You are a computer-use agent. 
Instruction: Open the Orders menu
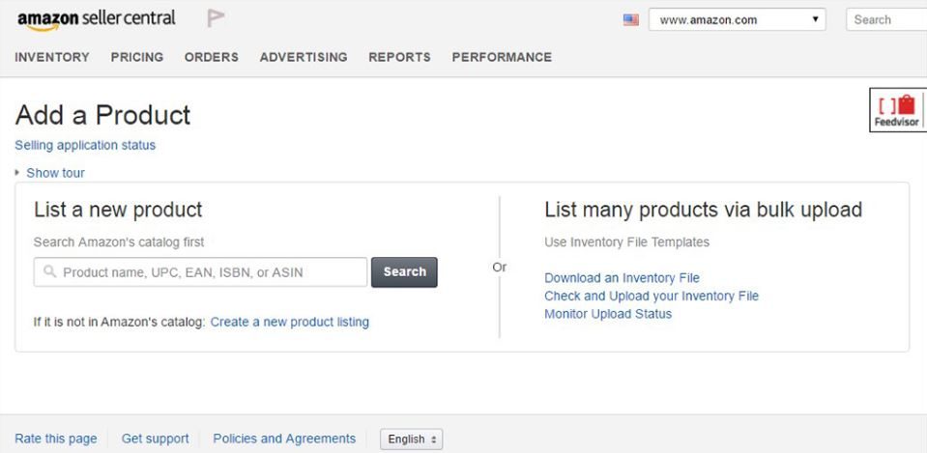[212, 57]
